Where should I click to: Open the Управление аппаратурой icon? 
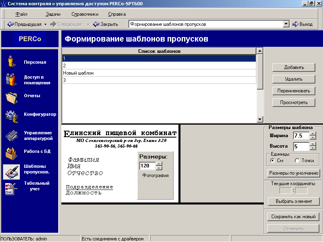[12, 136]
